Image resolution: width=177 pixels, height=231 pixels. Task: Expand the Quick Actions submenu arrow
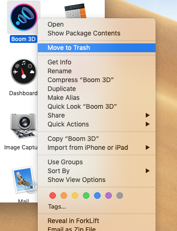coord(148,124)
